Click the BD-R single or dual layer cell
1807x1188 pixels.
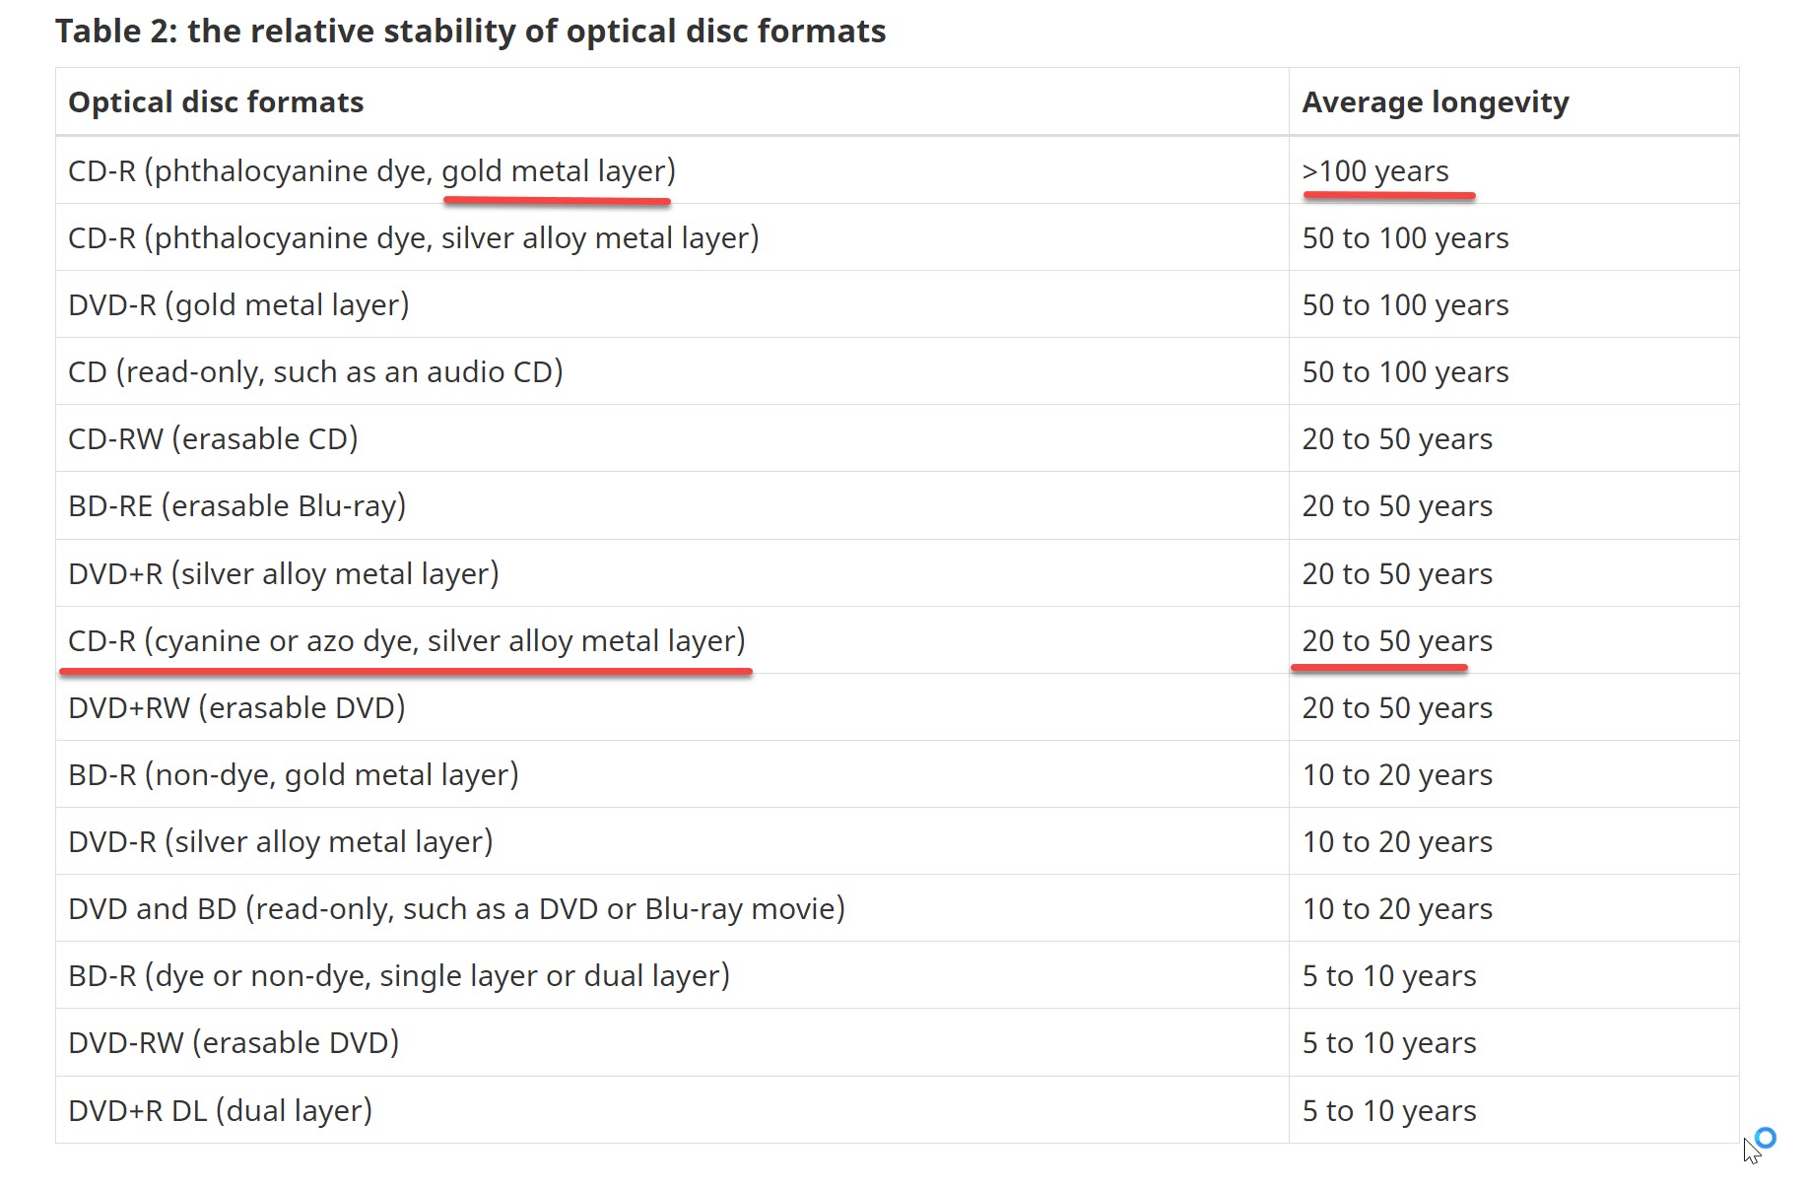tap(399, 976)
